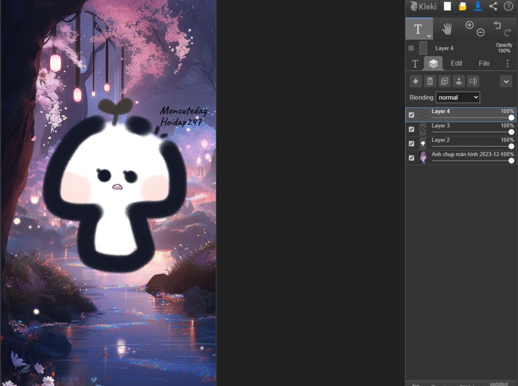
Task: Expand the layer options chevron button
Action: (506, 81)
